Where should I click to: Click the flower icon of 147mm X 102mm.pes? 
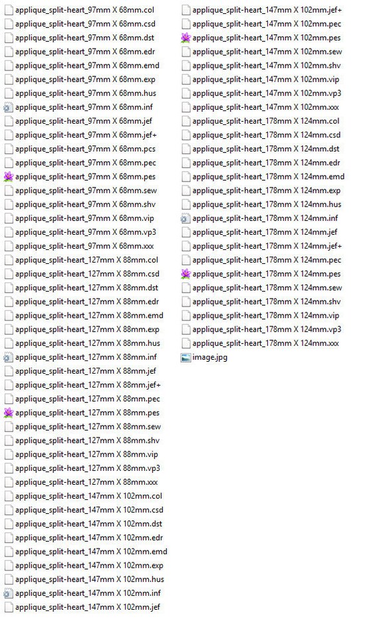(x=186, y=38)
